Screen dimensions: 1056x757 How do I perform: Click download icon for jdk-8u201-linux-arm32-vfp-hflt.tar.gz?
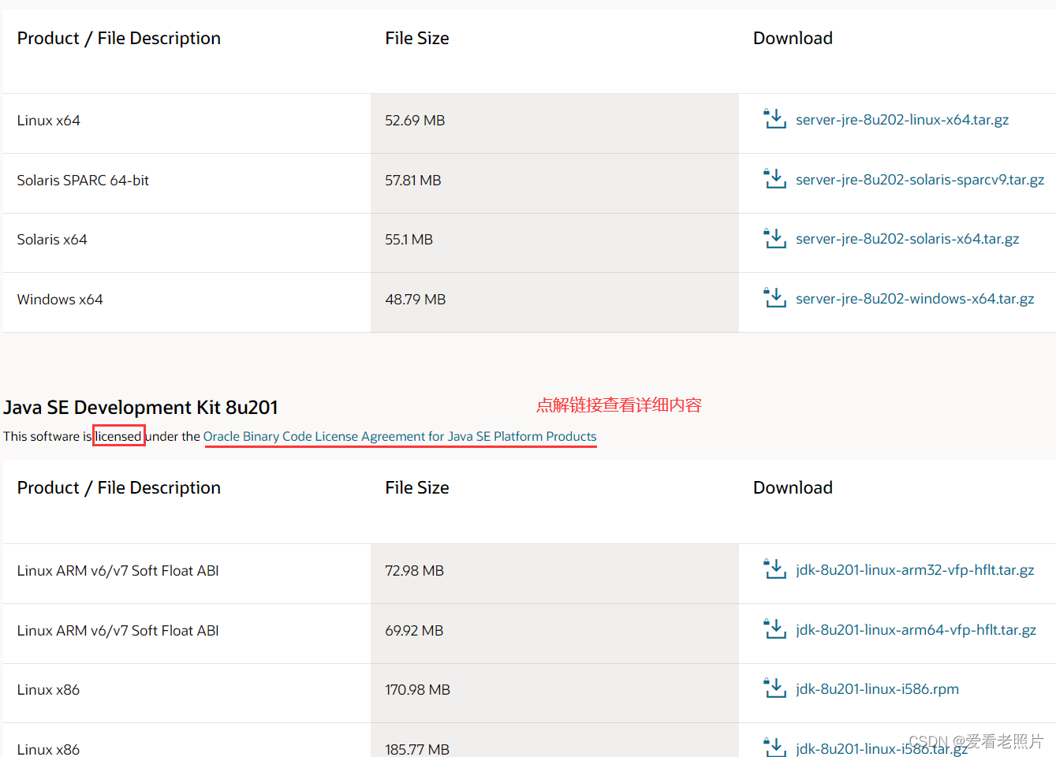[x=775, y=569]
